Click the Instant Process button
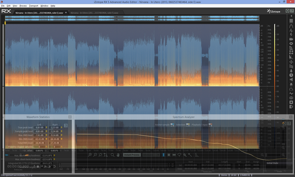The image size is (295, 177). (x=132, y=155)
